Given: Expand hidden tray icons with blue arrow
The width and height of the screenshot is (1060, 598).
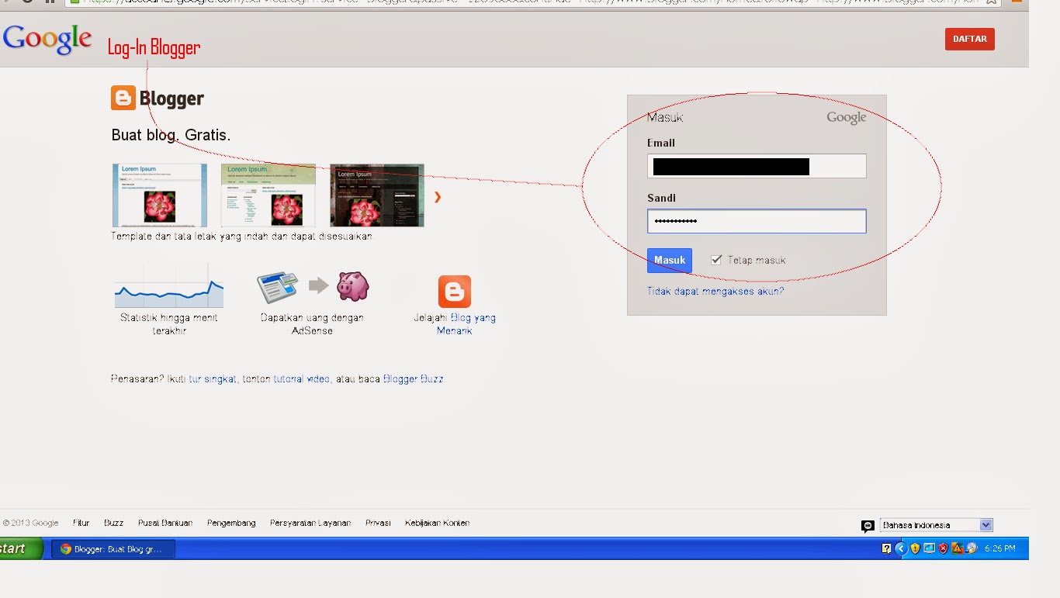Looking at the screenshot, I should click(900, 548).
